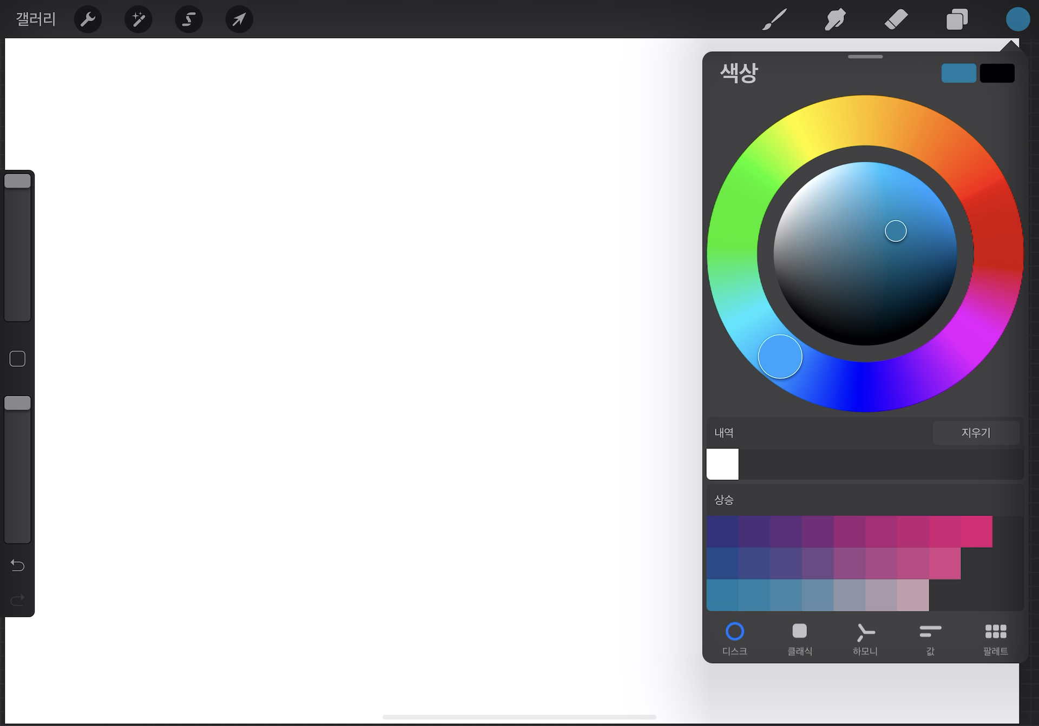
Task: Click the 지우기 clear history button
Action: pos(976,433)
